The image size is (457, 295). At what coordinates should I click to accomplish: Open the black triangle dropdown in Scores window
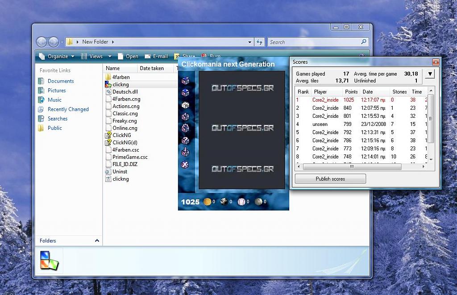pos(430,74)
